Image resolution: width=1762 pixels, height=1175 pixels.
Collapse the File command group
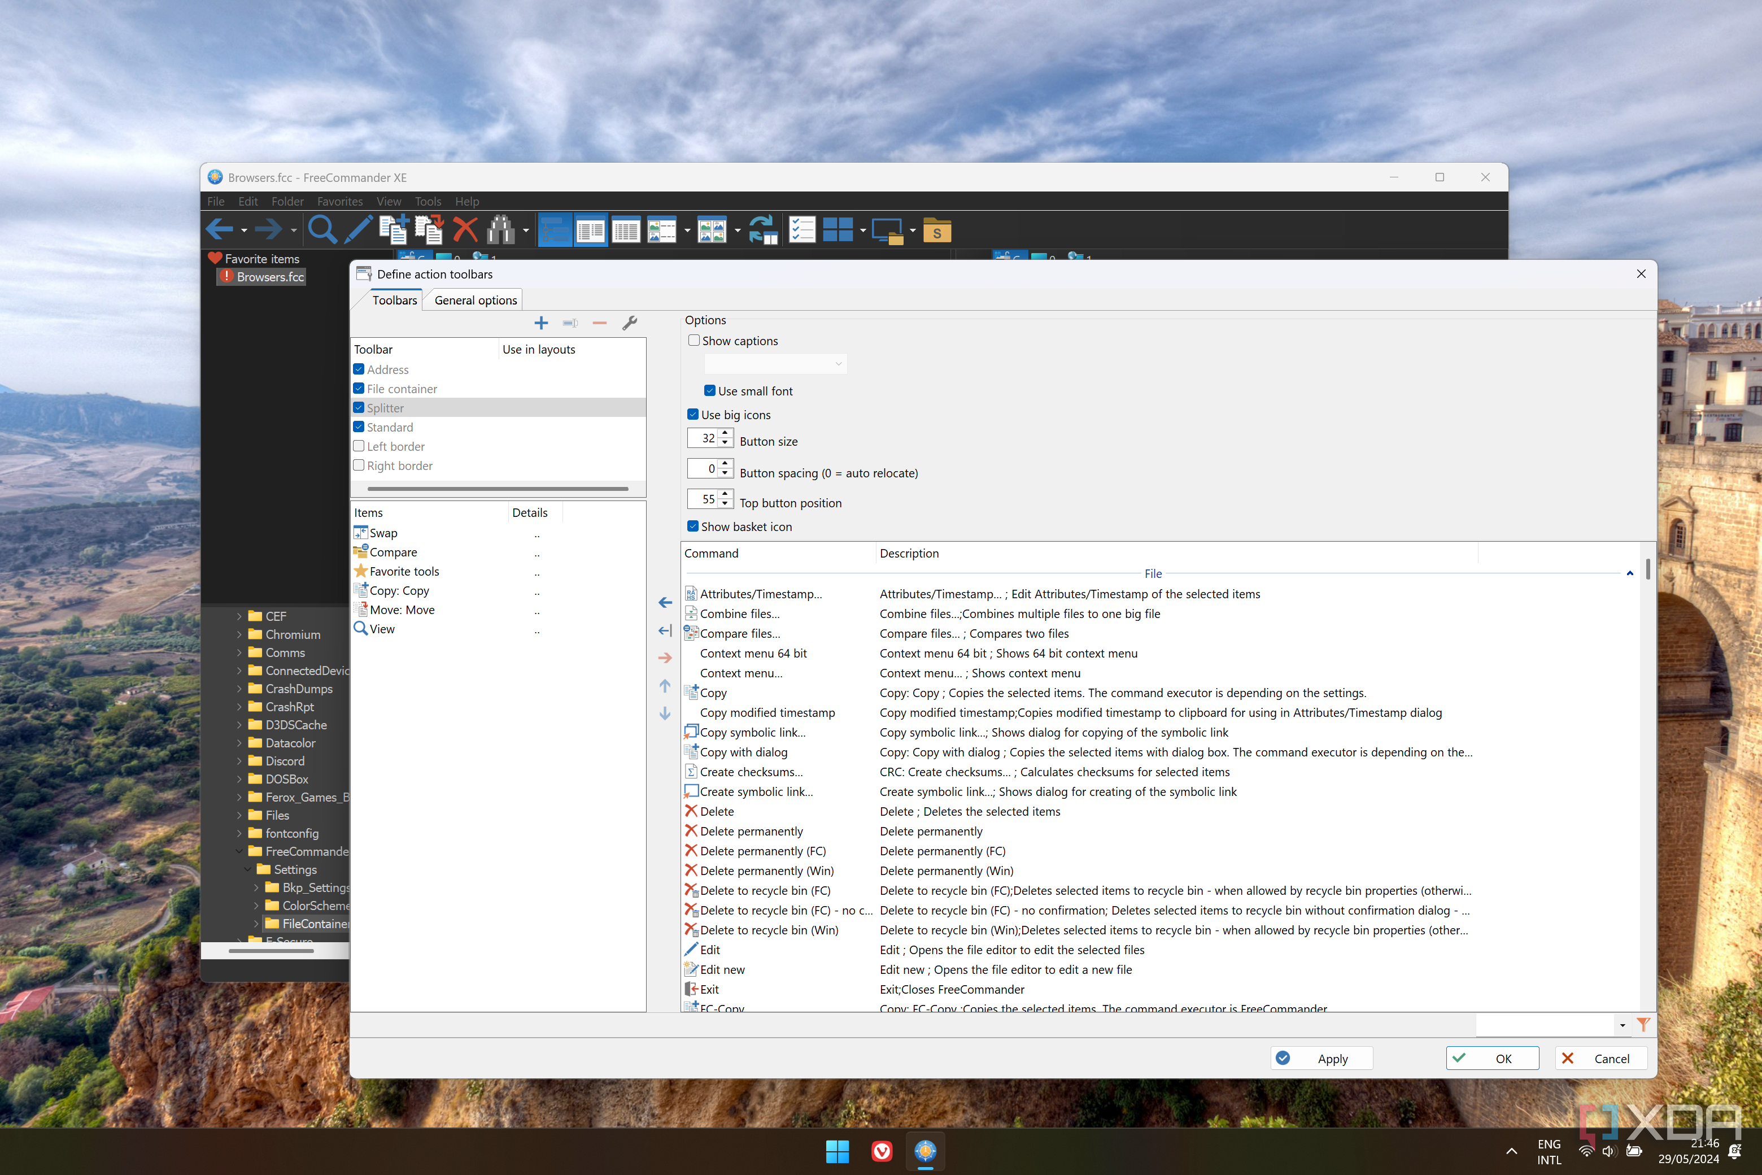[1629, 573]
